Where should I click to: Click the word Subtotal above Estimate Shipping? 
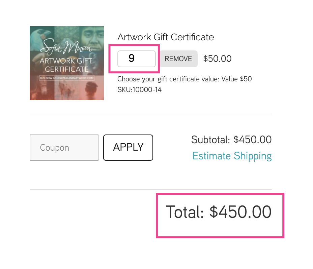click(x=210, y=140)
